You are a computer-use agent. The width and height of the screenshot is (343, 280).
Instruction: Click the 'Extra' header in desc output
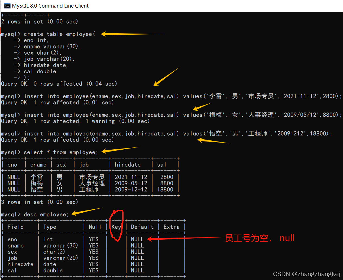171,227
